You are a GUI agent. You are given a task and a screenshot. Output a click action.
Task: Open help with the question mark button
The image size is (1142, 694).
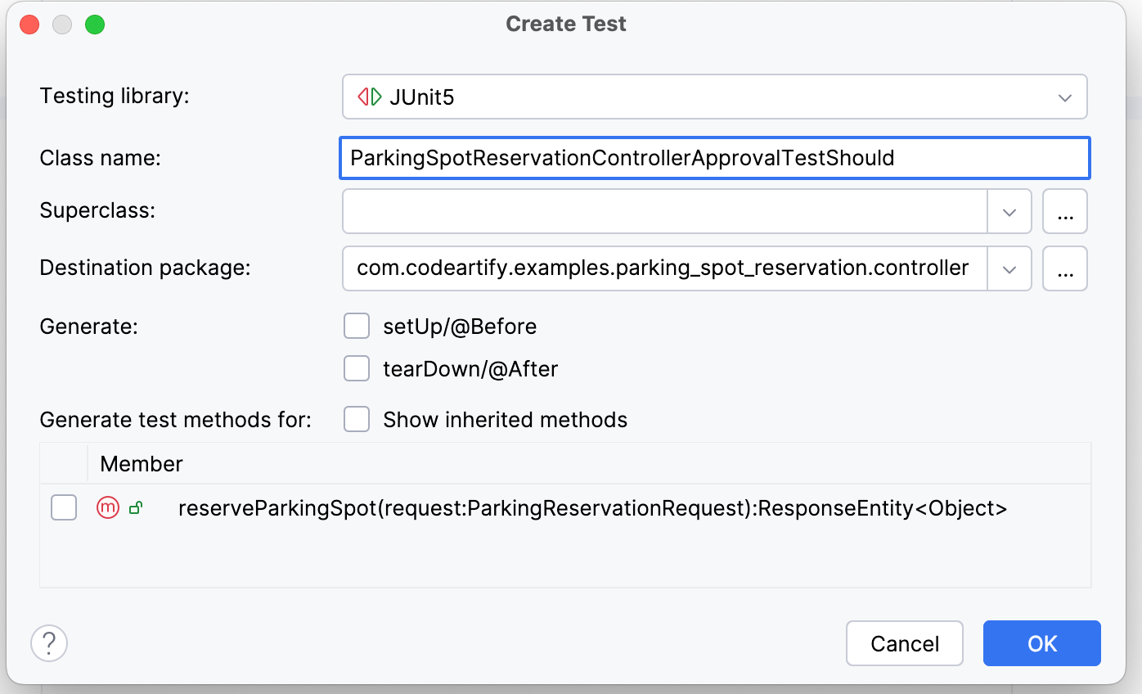click(49, 644)
